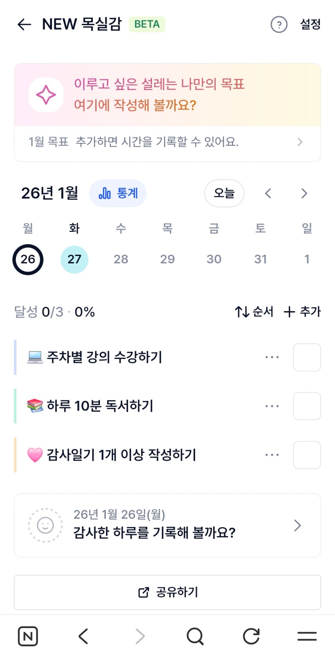This screenshot has width=335, height=658.
Task: Open the Naver home N icon
Action: click(28, 636)
